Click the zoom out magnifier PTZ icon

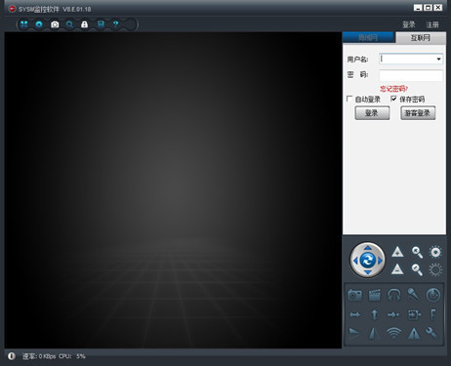(417, 269)
